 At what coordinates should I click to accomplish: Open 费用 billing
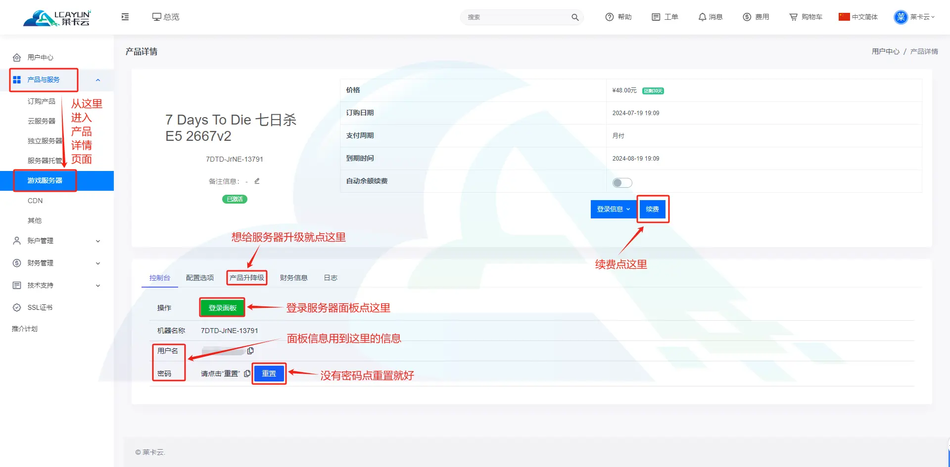point(756,17)
